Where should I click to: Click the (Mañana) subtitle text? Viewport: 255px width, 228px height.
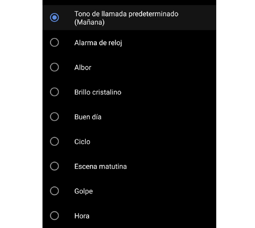point(89,22)
